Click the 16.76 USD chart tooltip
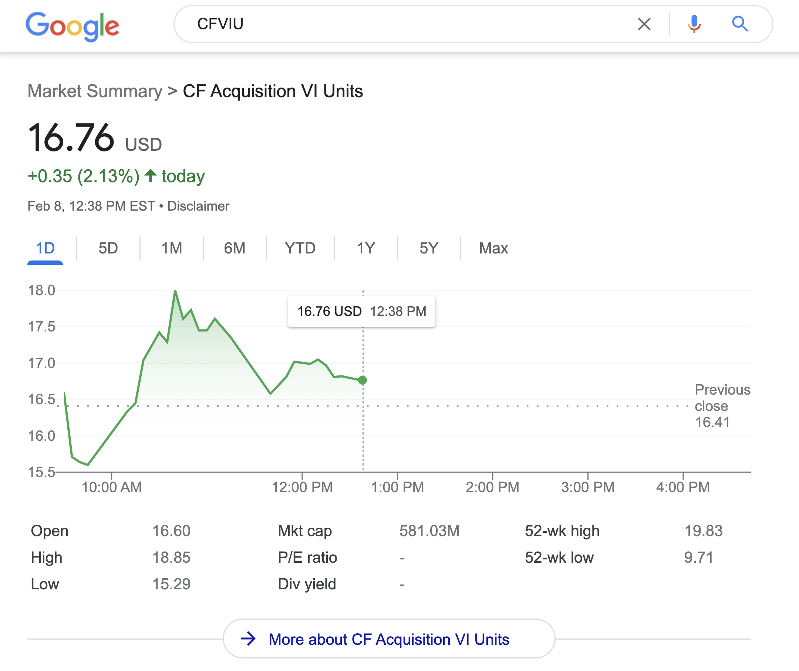Image resolution: width=799 pixels, height=671 pixels. pos(361,311)
